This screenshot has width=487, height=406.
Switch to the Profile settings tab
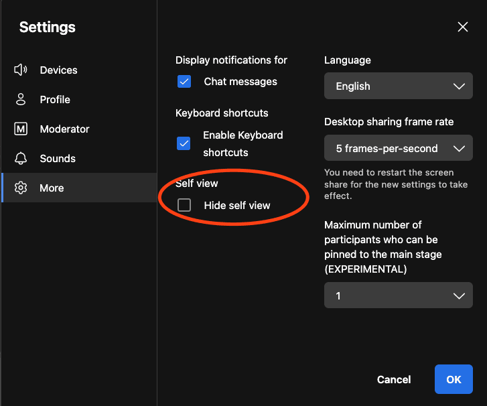click(x=55, y=100)
